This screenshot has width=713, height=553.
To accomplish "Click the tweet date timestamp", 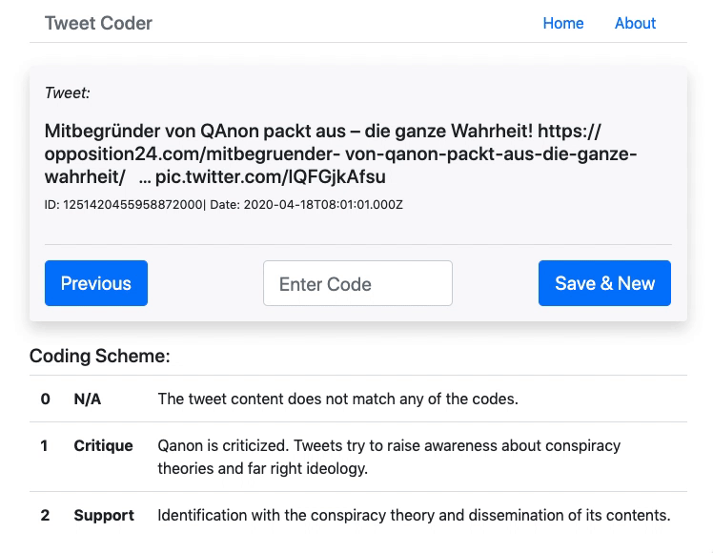I will click(x=323, y=205).
